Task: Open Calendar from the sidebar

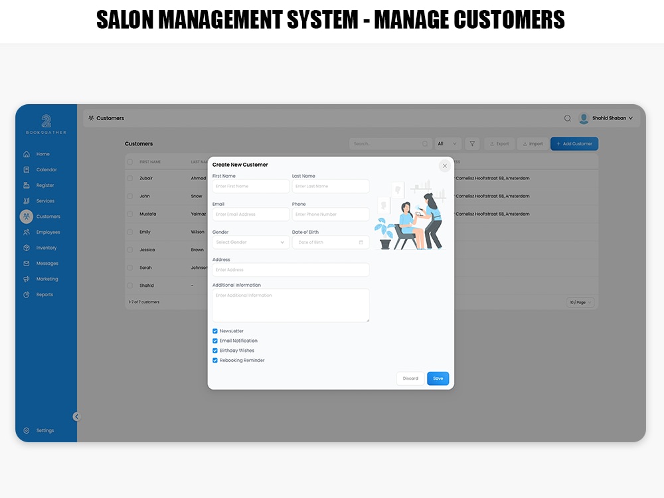Action: [46, 170]
